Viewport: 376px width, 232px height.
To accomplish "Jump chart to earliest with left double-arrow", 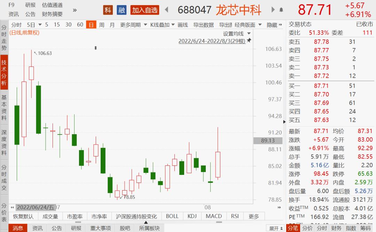I will 12,207.
